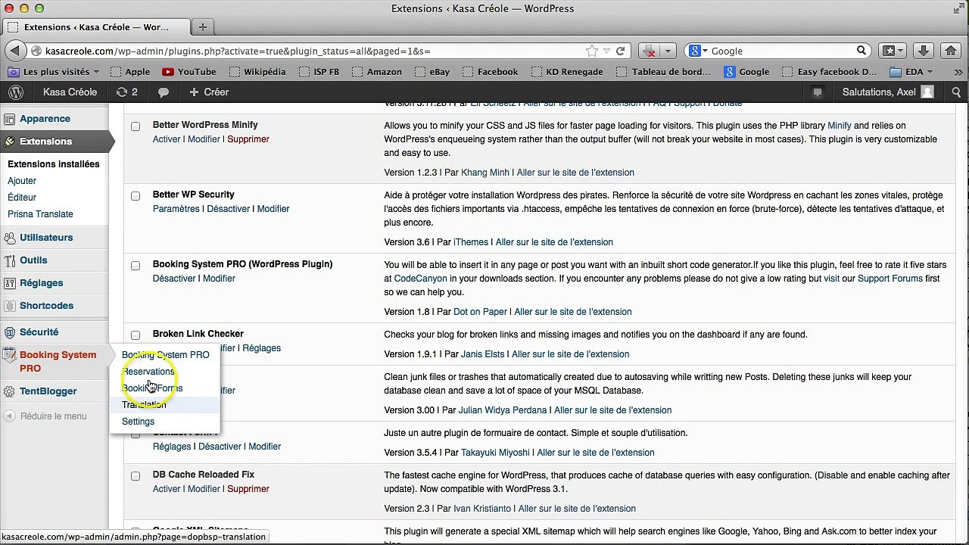
Task: Open the downloads arrow icon in toolbar
Action: point(923,51)
